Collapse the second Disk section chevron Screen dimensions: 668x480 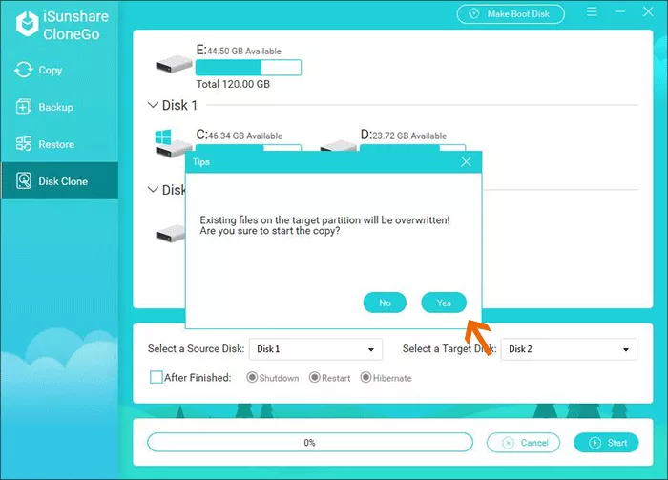tap(153, 190)
